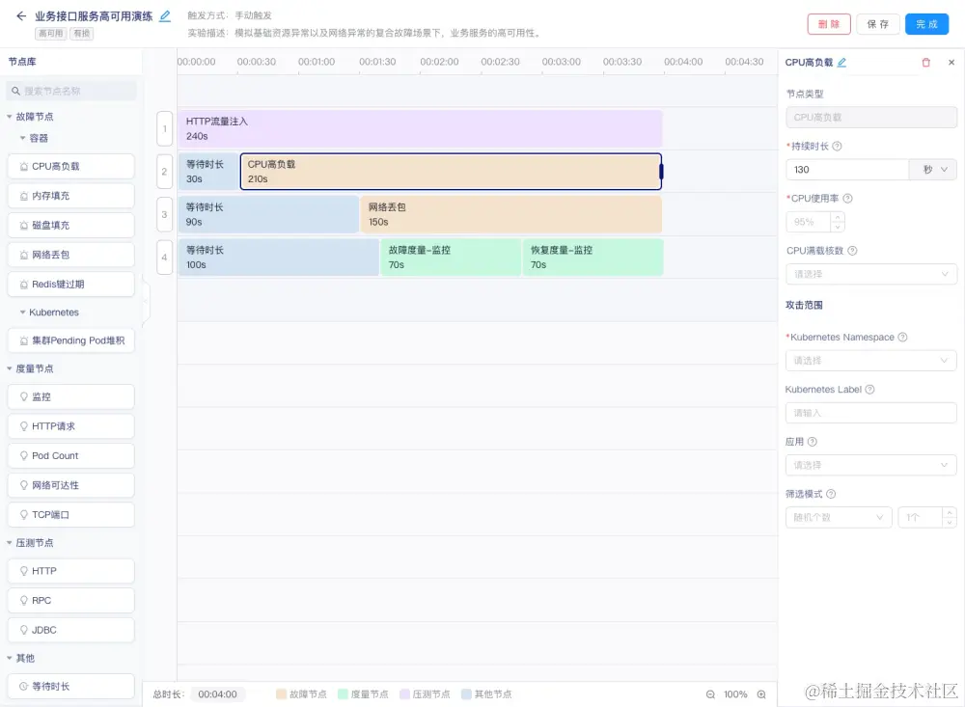Open the 应用 dropdown
Image resolution: width=965 pixels, height=707 pixels.
pyautogui.click(x=870, y=465)
